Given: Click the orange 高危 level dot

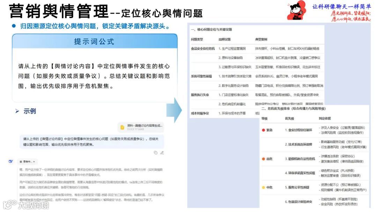Looking at the screenshot, I should (x=263, y=159).
